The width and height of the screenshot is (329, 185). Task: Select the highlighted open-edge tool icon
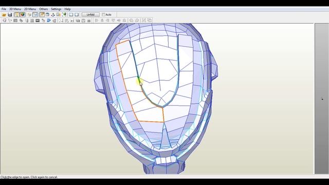pyautogui.click(x=42, y=15)
